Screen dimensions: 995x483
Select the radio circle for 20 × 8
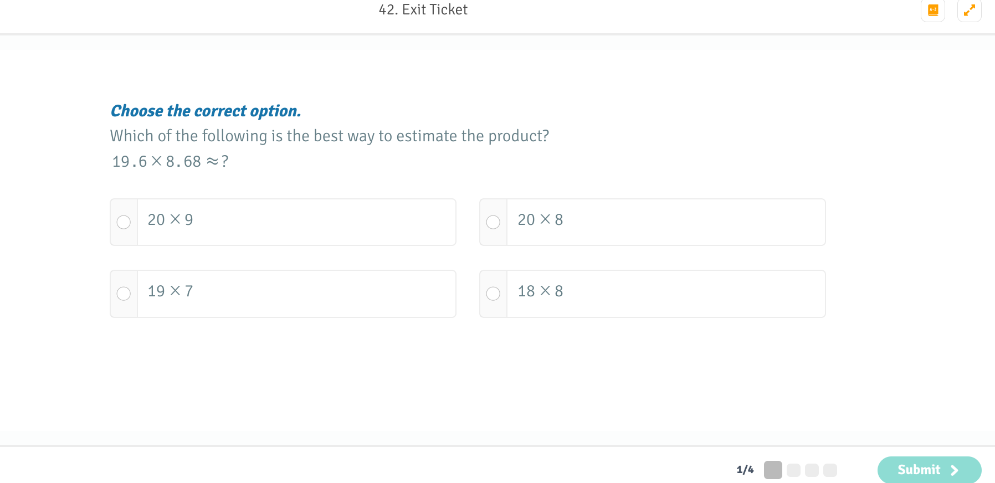pyautogui.click(x=493, y=222)
